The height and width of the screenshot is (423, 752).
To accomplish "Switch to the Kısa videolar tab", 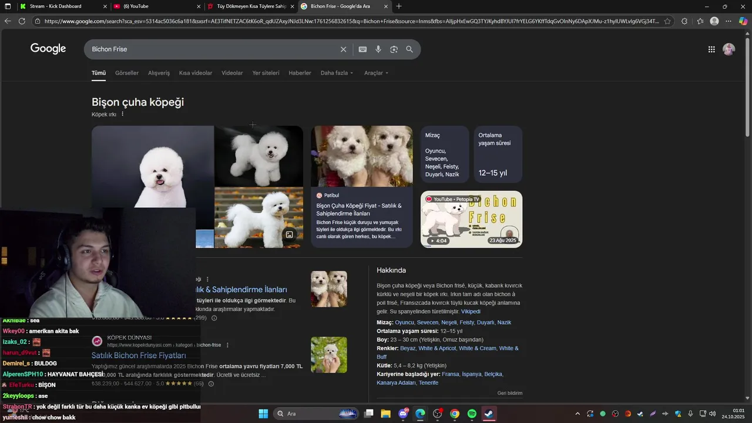I will [x=196, y=73].
